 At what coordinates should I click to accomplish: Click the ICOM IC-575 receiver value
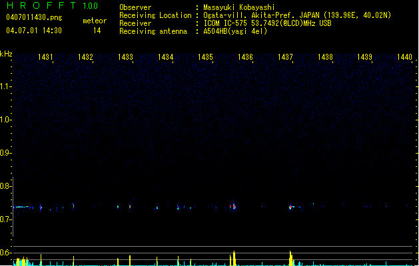click(x=268, y=23)
